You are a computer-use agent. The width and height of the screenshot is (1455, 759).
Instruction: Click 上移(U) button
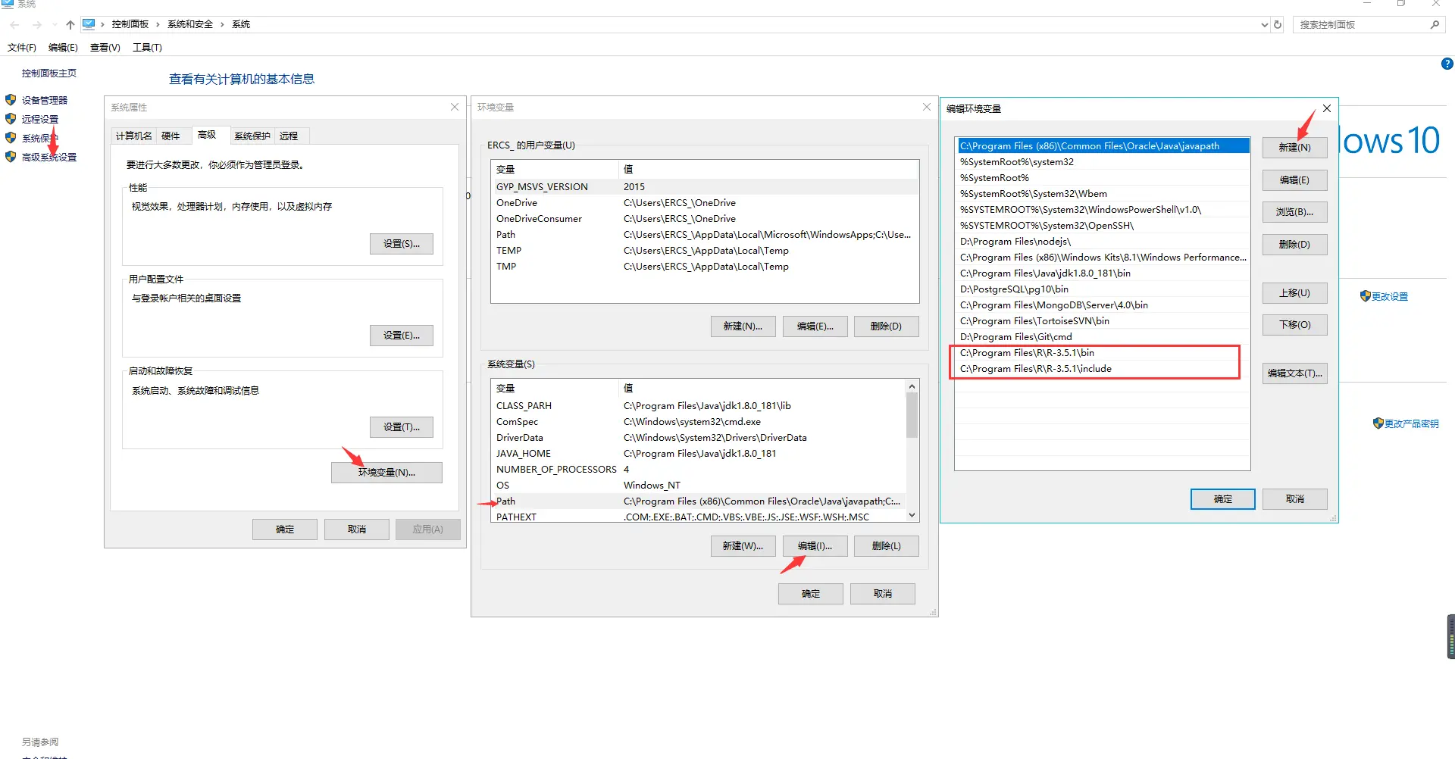(1295, 293)
